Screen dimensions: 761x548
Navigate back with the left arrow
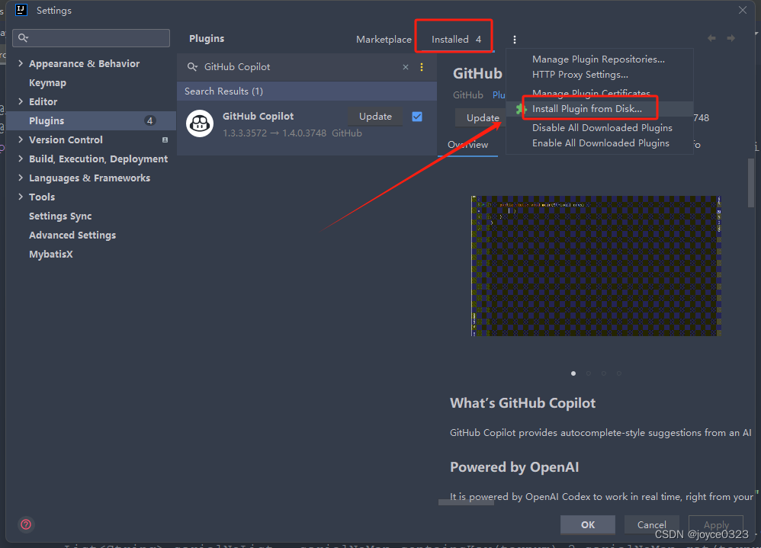[711, 38]
